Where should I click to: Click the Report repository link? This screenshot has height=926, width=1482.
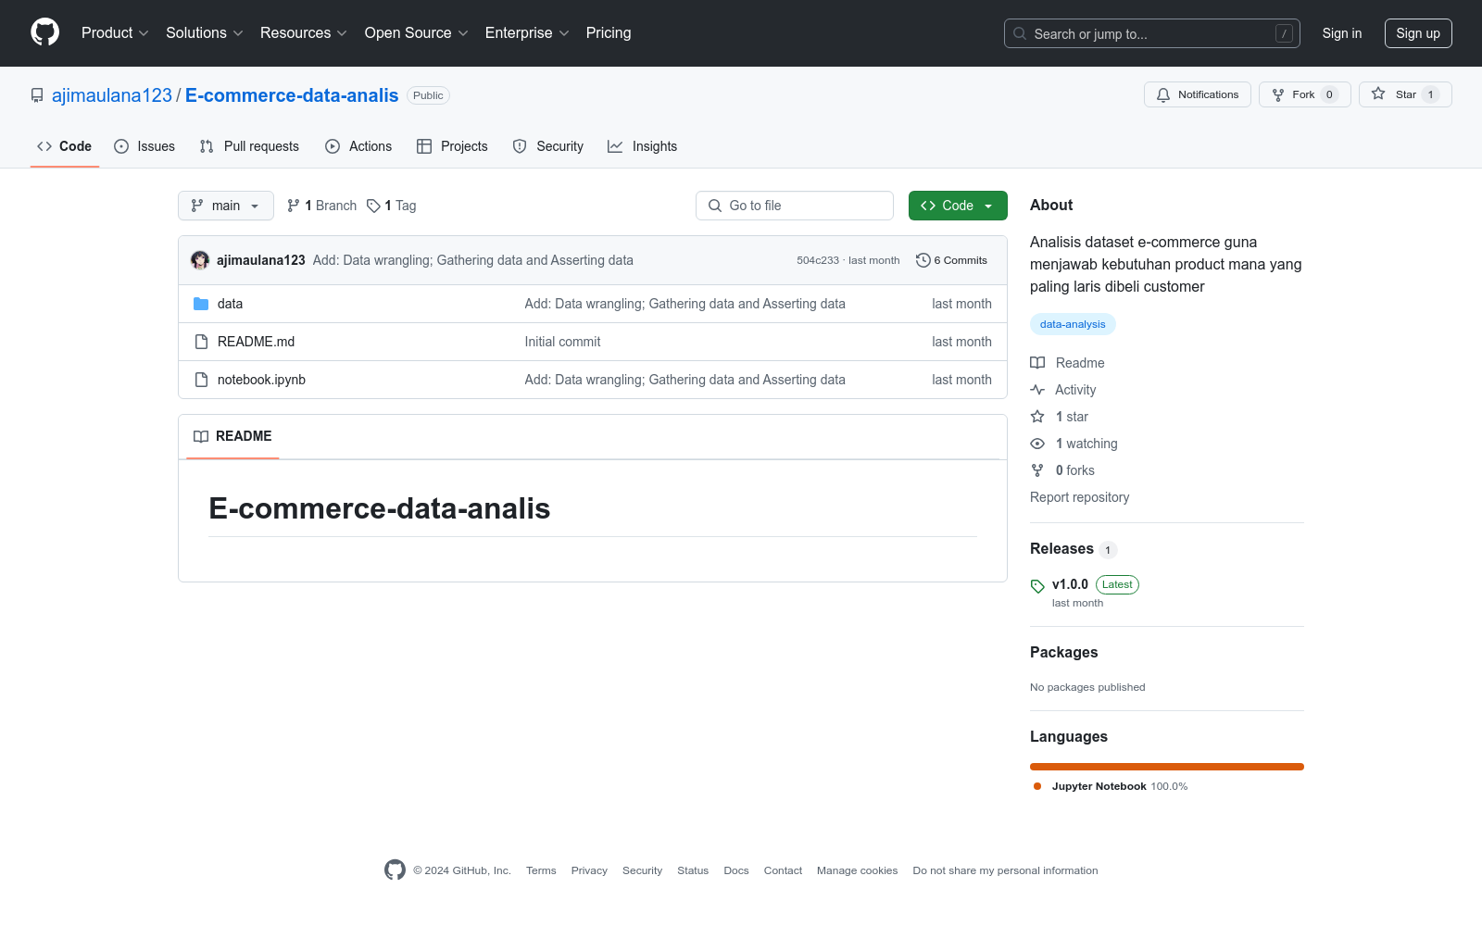(x=1080, y=497)
